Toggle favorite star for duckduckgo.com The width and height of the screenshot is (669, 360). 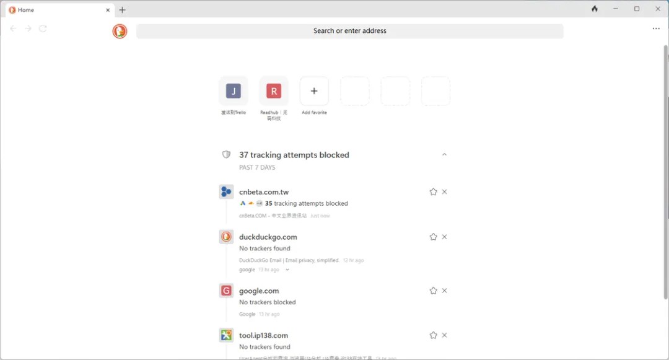[433, 237]
